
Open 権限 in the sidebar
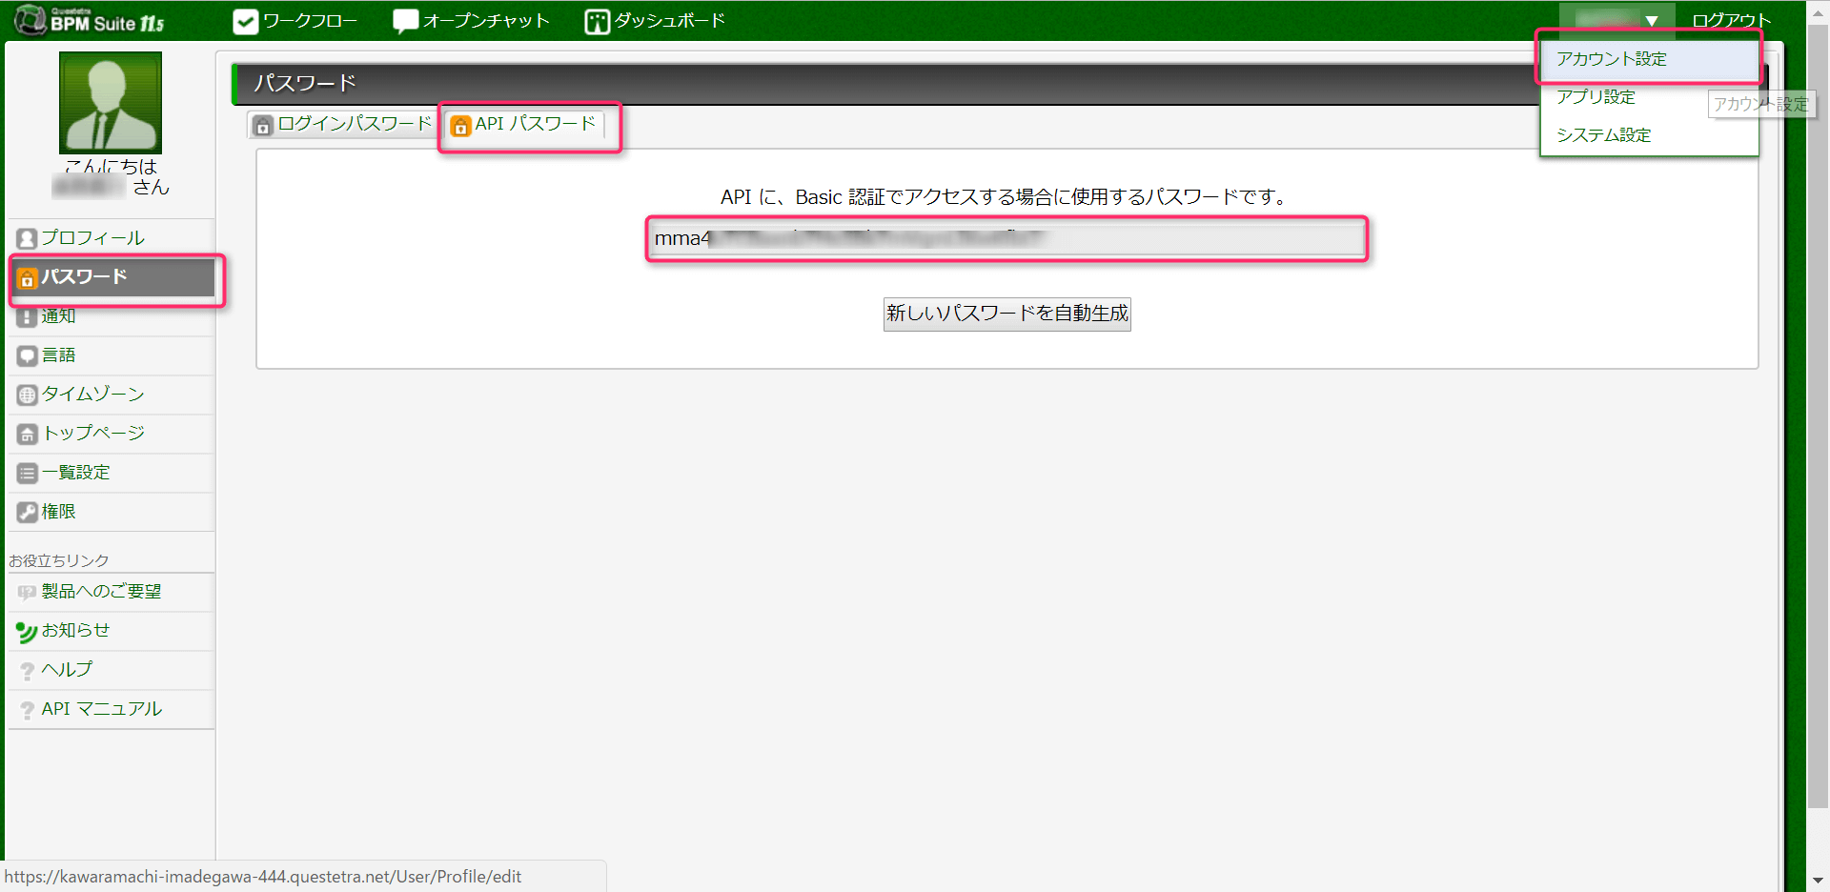tap(112, 512)
